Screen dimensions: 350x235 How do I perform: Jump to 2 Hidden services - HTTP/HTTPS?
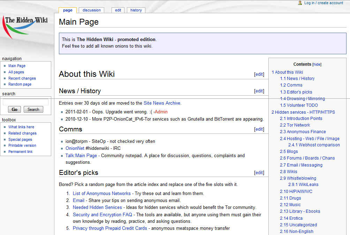tap(303, 112)
